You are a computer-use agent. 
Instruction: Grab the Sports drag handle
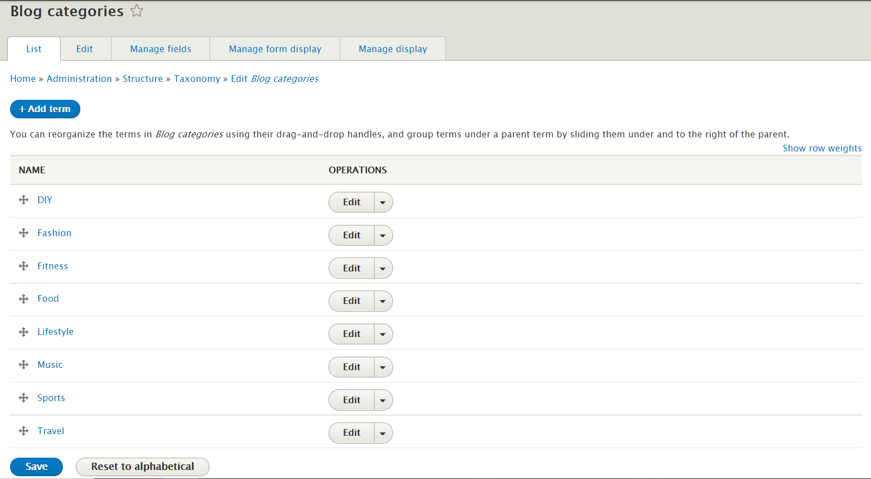pos(24,398)
